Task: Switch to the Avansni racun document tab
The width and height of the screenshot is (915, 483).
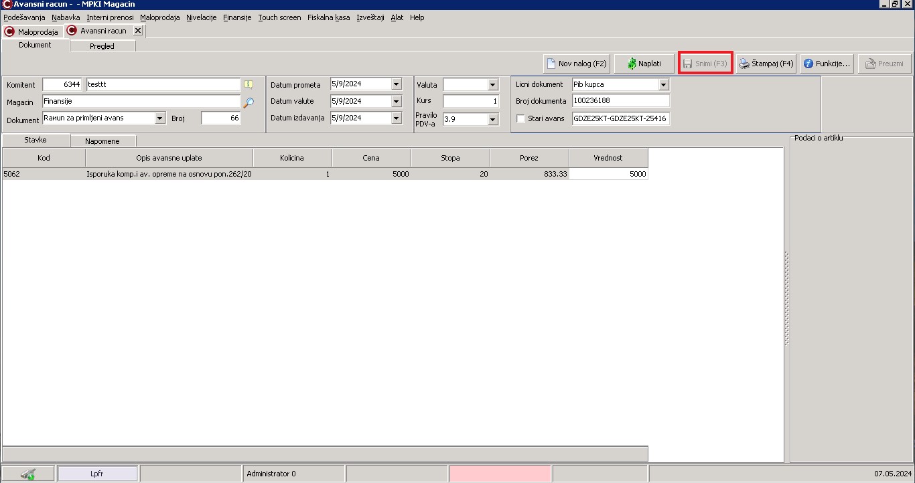Action: click(103, 31)
